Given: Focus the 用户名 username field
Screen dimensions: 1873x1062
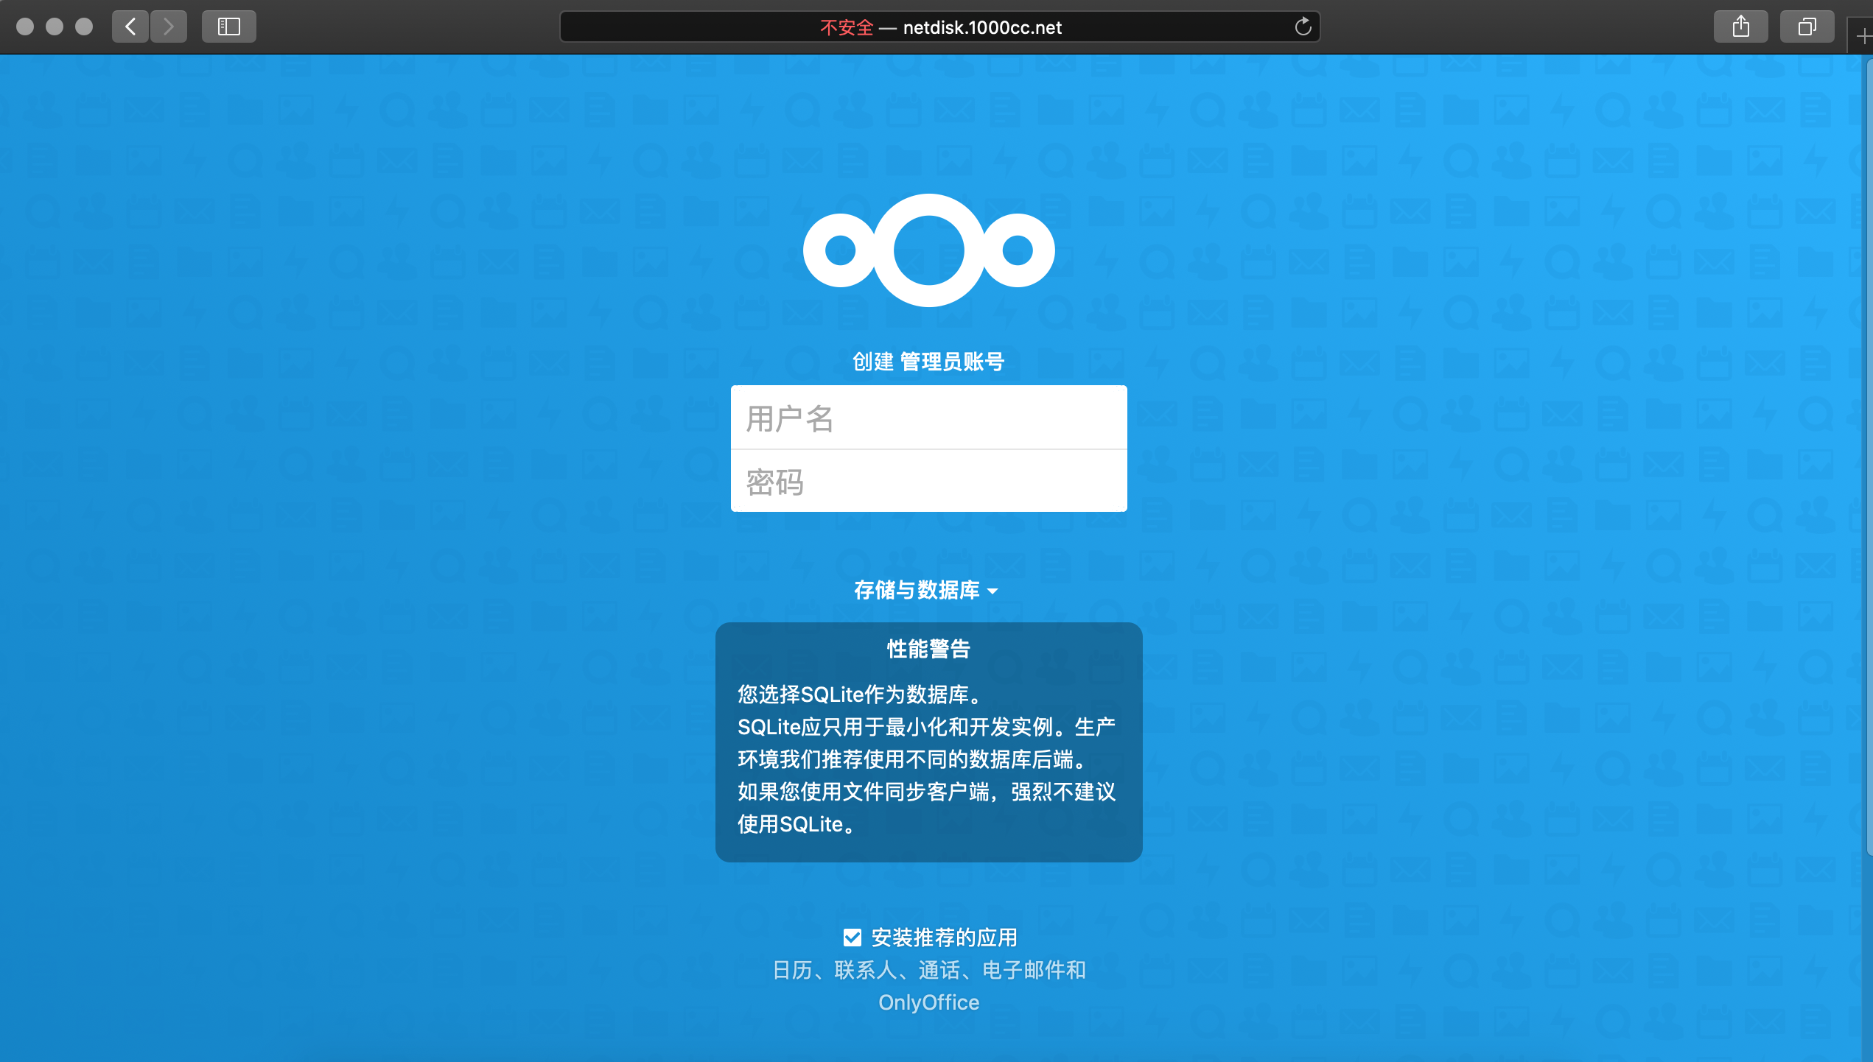Looking at the screenshot, I should pos(928,418).
